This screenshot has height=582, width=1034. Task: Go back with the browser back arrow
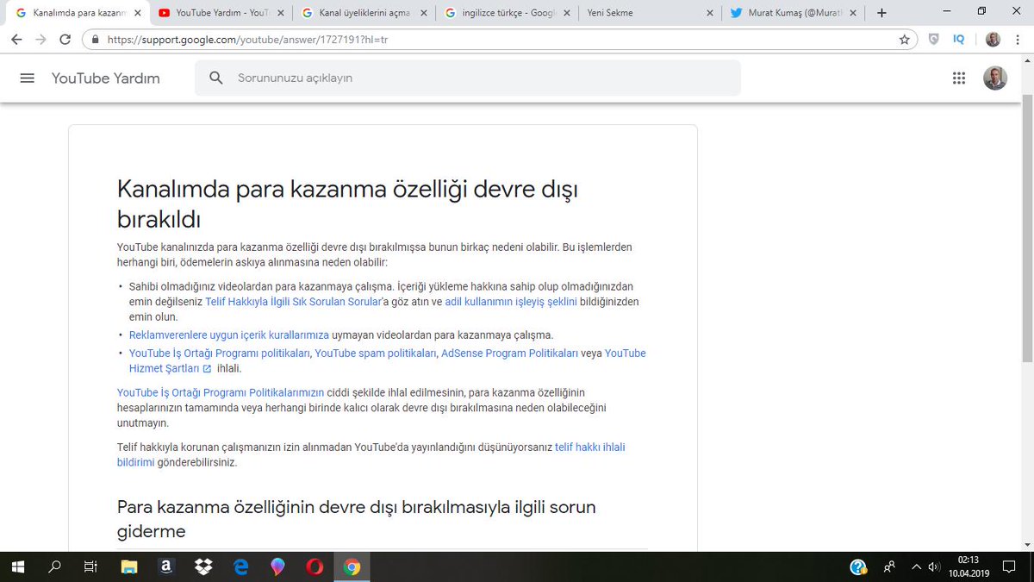(x=16, y=39)
